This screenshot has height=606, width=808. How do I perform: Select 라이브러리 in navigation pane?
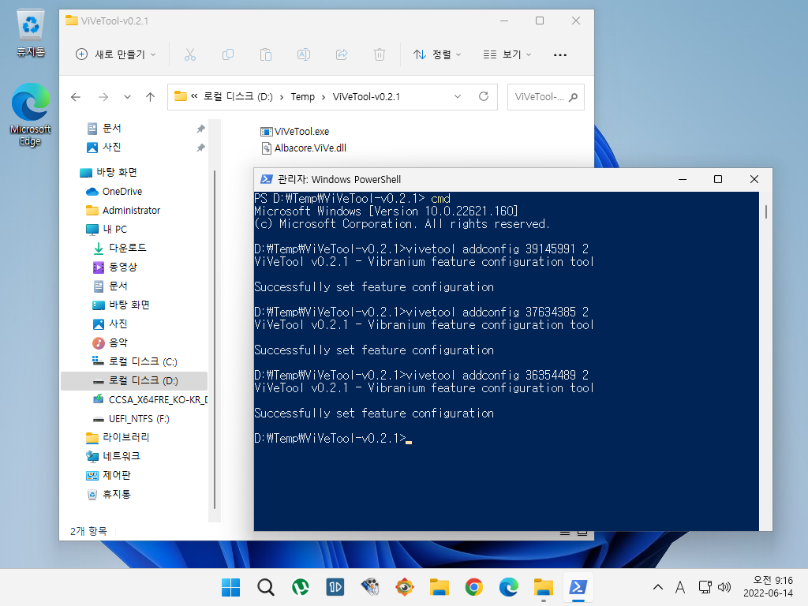pyautogui.click(x=118, y=437)
